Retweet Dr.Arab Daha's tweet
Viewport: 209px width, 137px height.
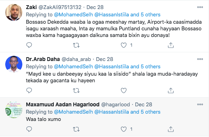76,91
